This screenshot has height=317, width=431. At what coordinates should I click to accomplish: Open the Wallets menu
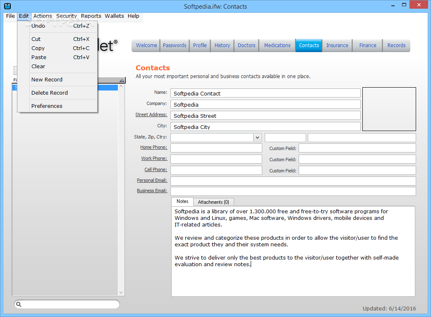click(114, 16)
